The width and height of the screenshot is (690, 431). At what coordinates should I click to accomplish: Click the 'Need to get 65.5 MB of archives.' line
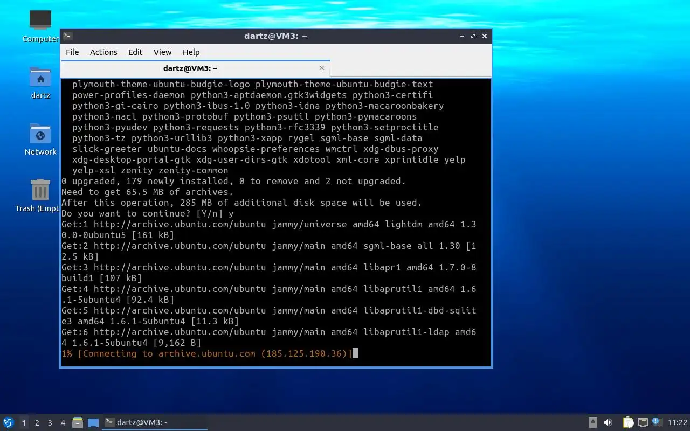tap(148, 192)
